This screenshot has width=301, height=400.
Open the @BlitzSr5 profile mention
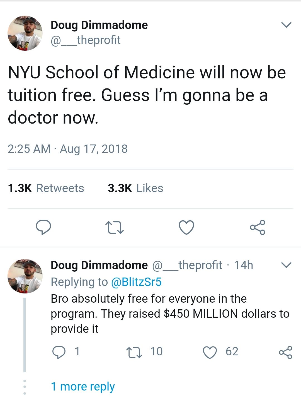(136, 282)
